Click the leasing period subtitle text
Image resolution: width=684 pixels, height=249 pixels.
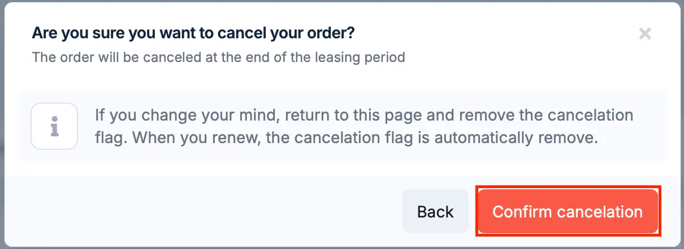click(x=218, y=57)
